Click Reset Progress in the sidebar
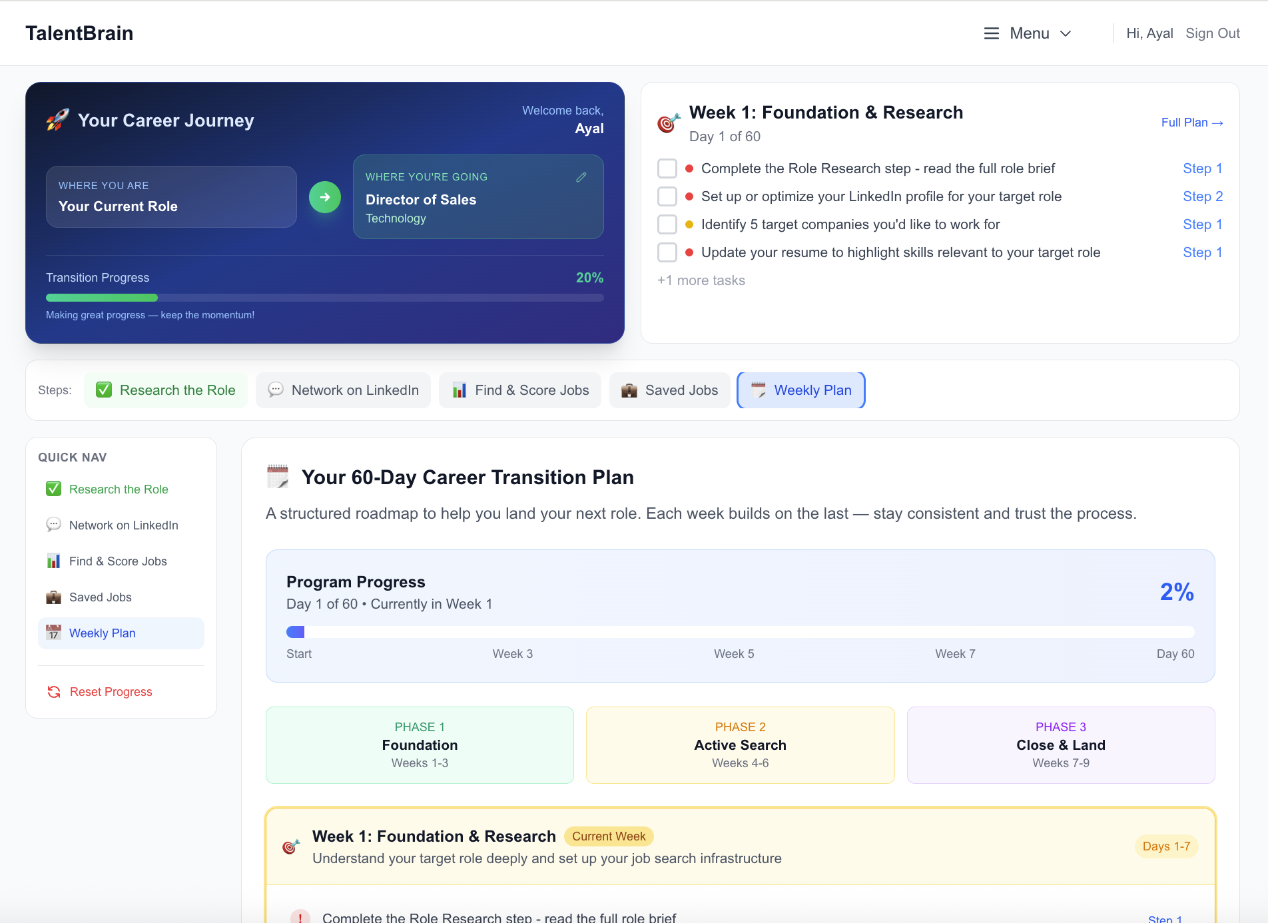 [110, 691]
